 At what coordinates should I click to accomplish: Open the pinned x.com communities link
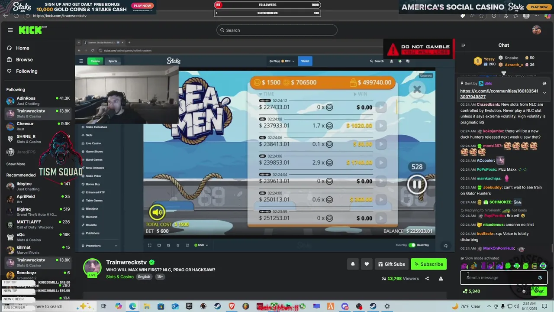(x=499, y=94)
